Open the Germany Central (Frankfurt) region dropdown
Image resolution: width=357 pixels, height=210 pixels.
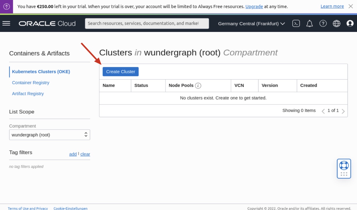(x=251, y=24)
